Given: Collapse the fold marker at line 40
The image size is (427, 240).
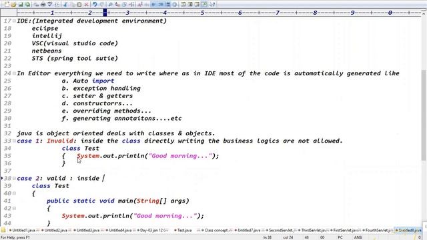Looking at the screenshot, I should point(14,193).
